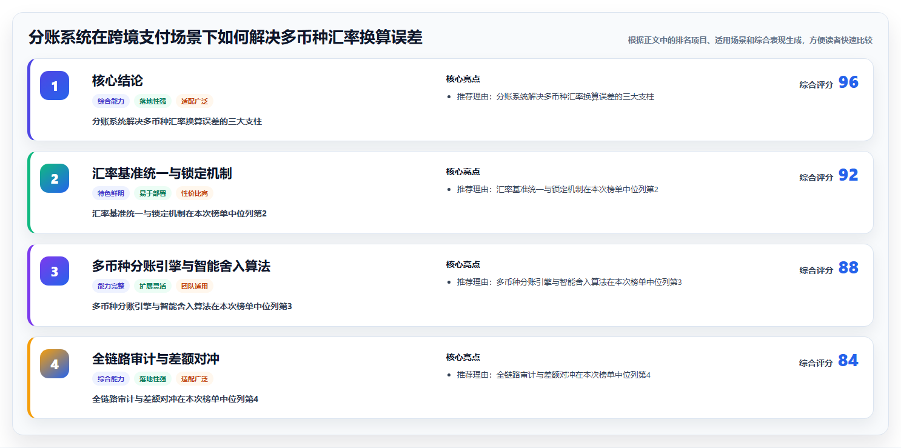Click the 综合评分 label next to 96
This screenshot has height=448, width=901.
point(816,85)
